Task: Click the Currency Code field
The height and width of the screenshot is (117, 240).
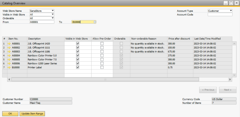Action: (224, 99)
